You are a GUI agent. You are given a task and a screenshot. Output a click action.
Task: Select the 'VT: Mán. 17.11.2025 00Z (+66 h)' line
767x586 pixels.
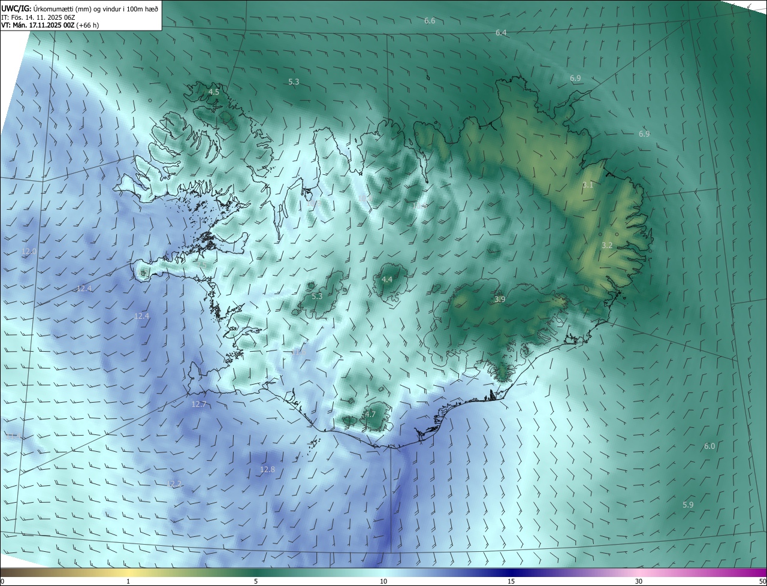click(x=50, y=25)
